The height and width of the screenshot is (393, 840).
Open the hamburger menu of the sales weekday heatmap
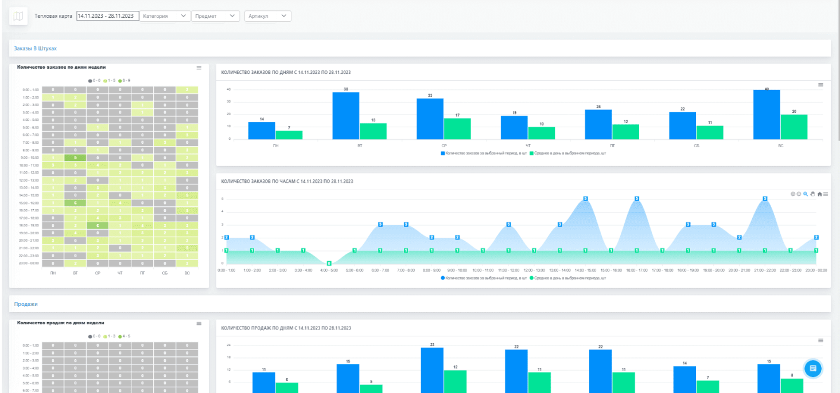[199, 324]
